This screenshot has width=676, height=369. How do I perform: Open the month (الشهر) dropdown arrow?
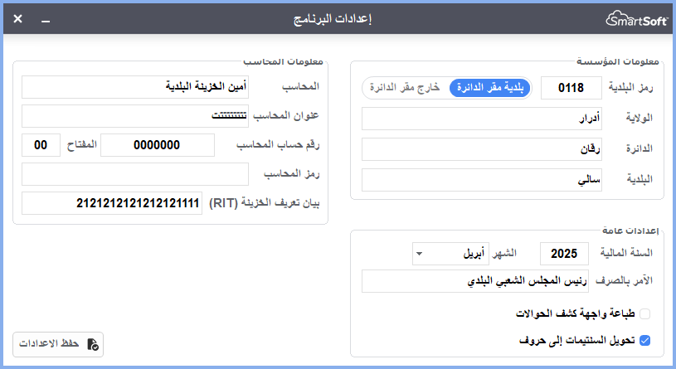coord(419,255)
